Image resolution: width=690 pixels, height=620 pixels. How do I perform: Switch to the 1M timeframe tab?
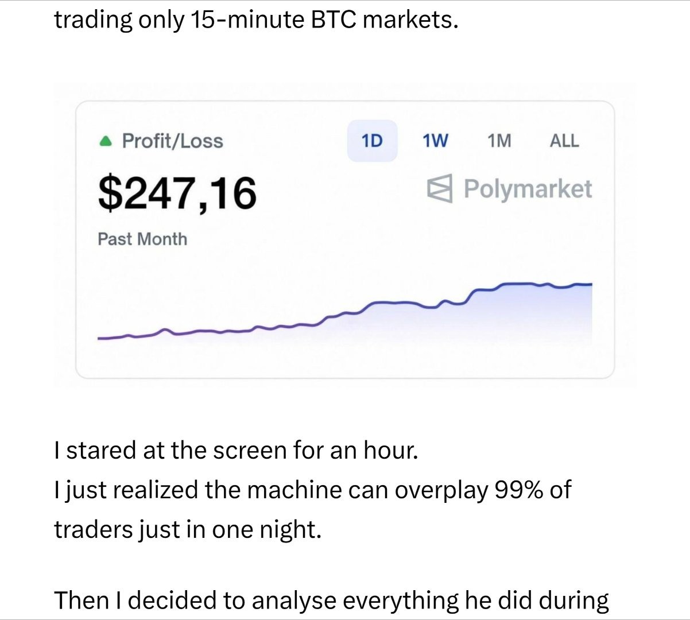tap(499, 139)
